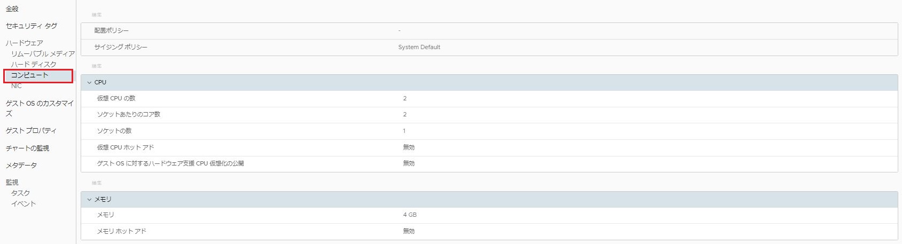Go to ハード ディスク settings
The width and height of the screenshot is (902, 244).
(34, 64)
